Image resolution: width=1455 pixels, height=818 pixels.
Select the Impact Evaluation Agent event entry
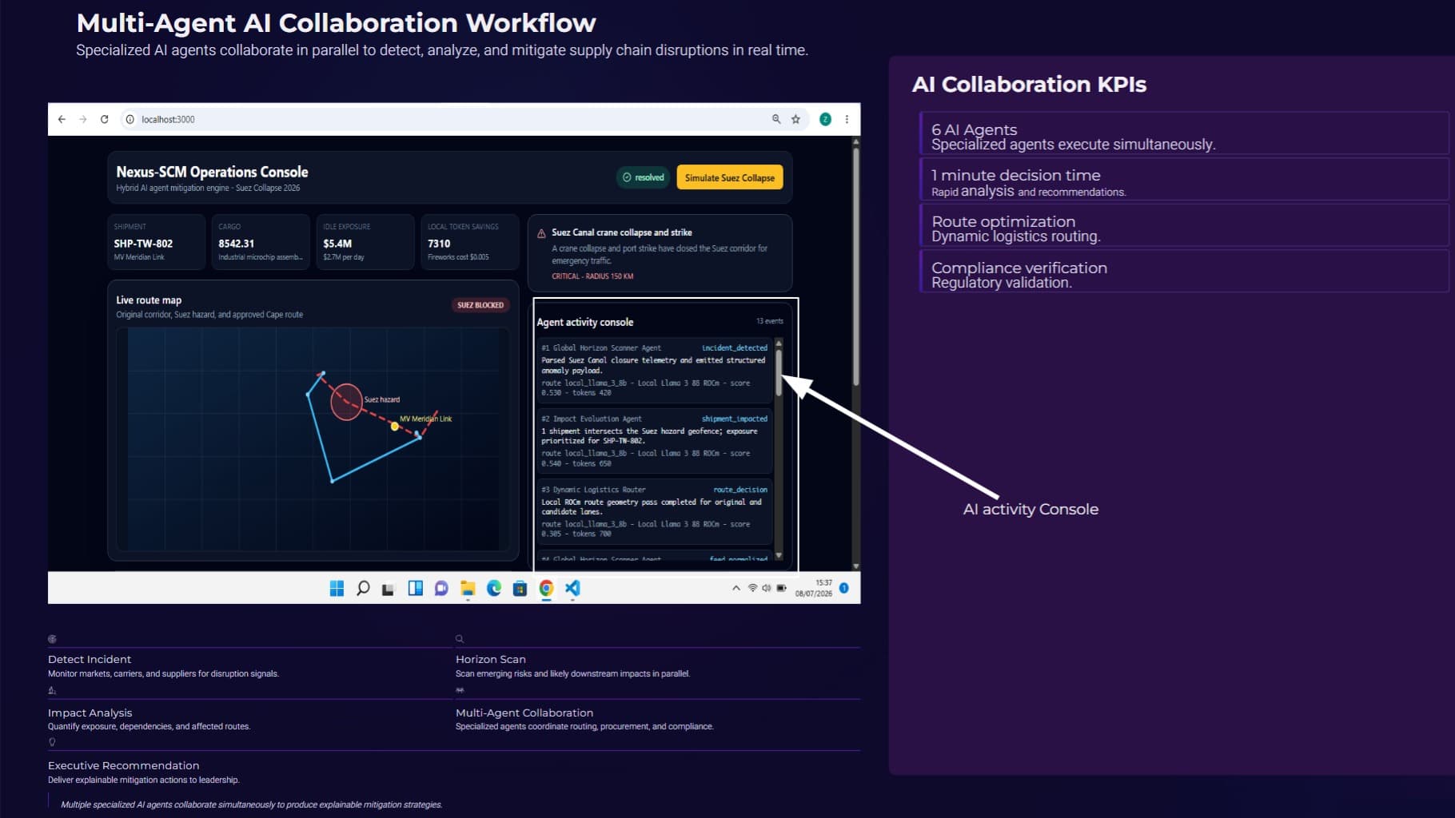tap(655, 441)
